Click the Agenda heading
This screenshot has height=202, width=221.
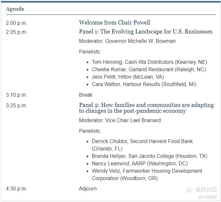[15, 9]
